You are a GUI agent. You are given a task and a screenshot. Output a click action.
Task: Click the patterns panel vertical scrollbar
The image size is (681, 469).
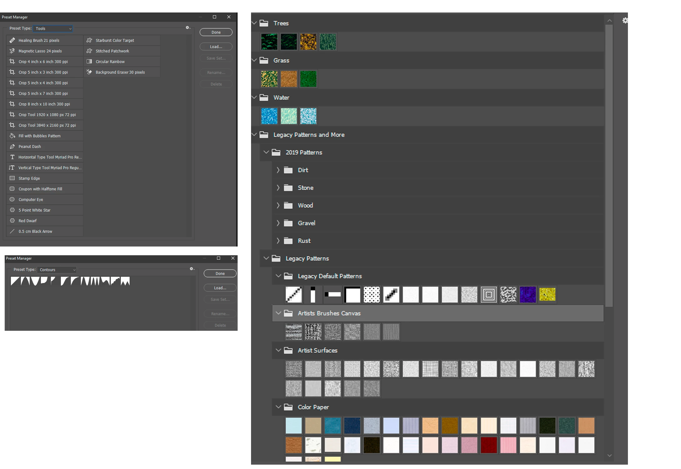click(x=609, y=165)
